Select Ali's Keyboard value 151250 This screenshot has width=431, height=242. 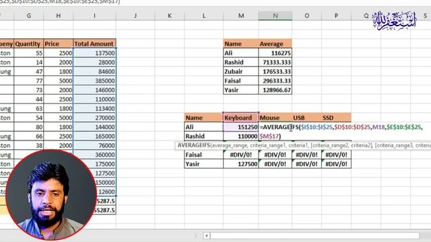(x=241, y=127)
